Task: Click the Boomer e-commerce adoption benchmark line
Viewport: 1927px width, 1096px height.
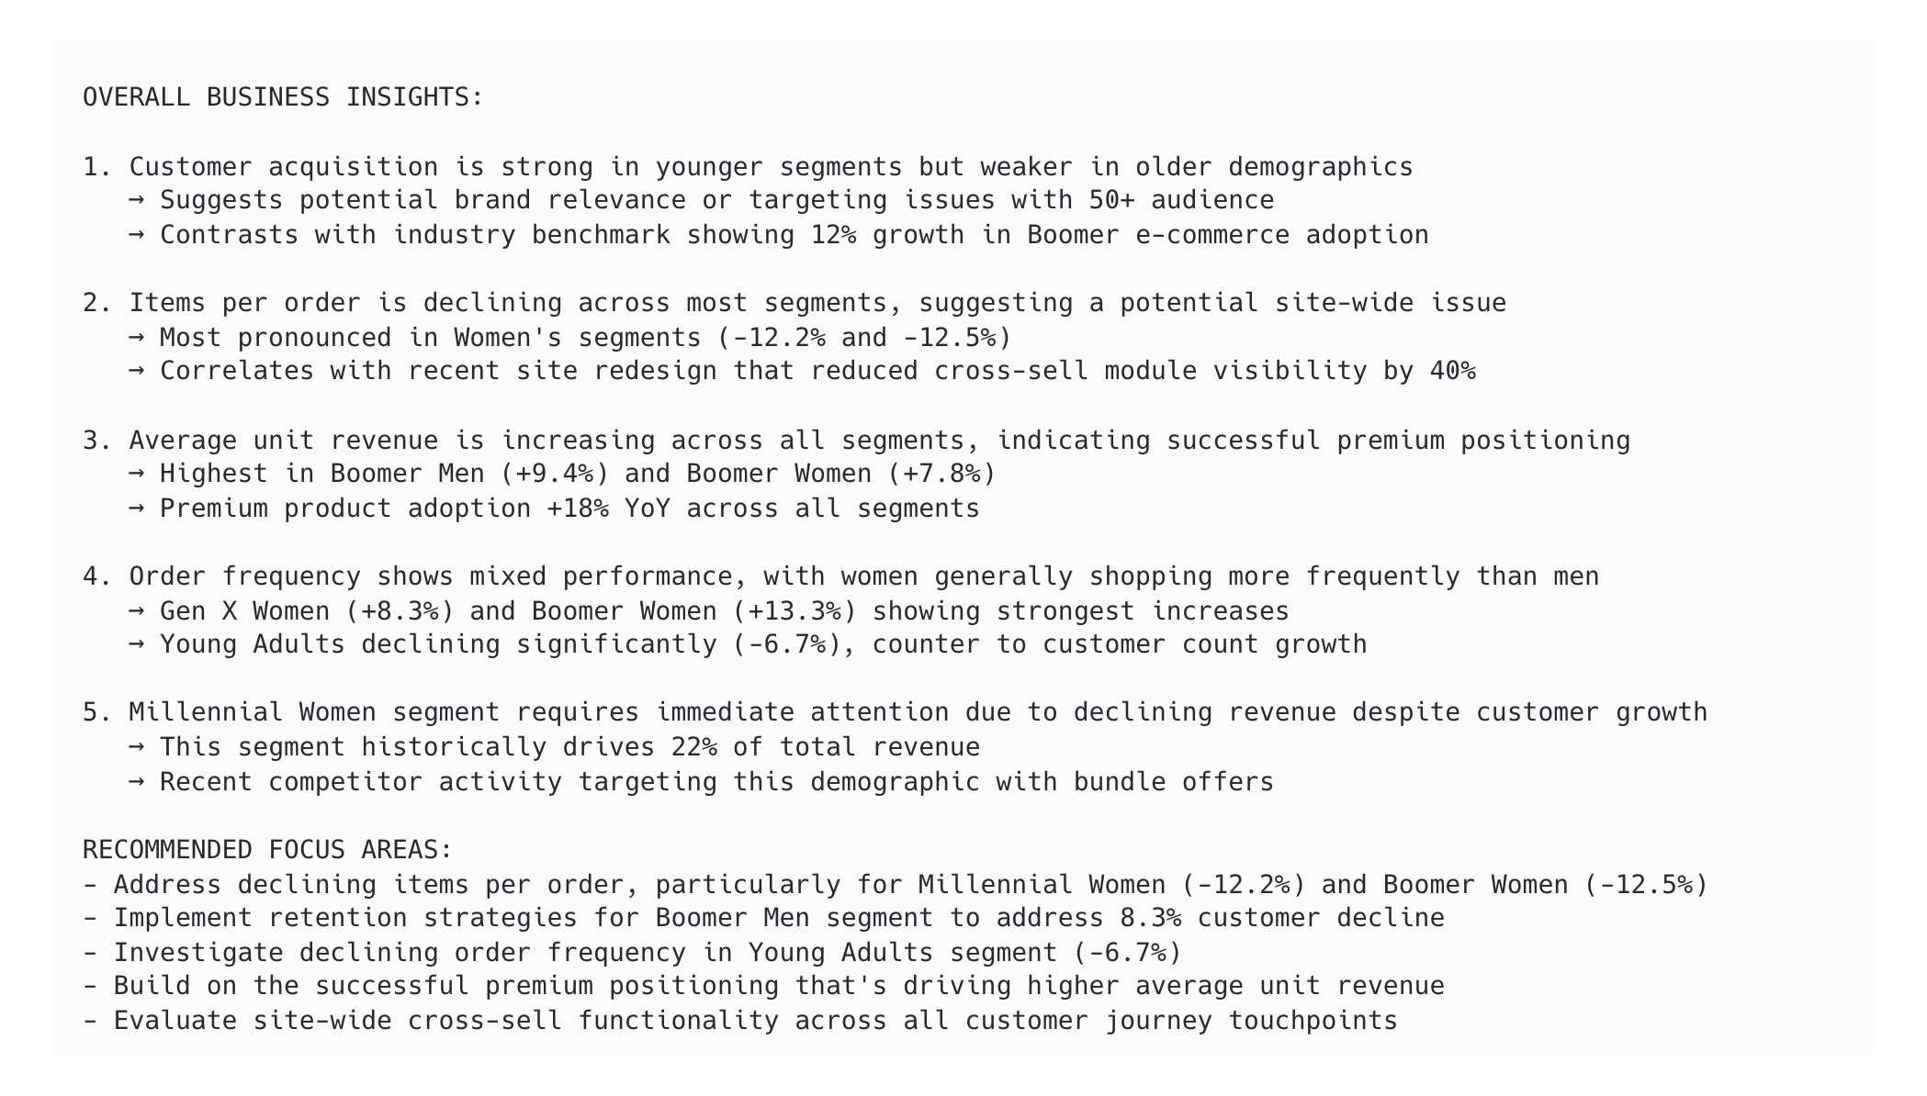Action: pos(779,235)
